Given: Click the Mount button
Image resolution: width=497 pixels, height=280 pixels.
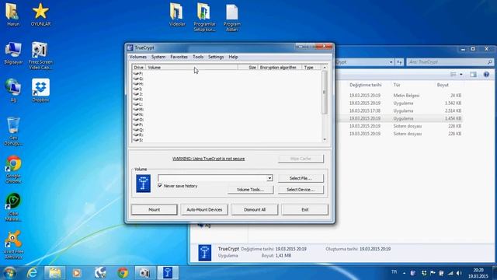Looking at the screenshot, I should pyautogui.click(x=154, y=209).
